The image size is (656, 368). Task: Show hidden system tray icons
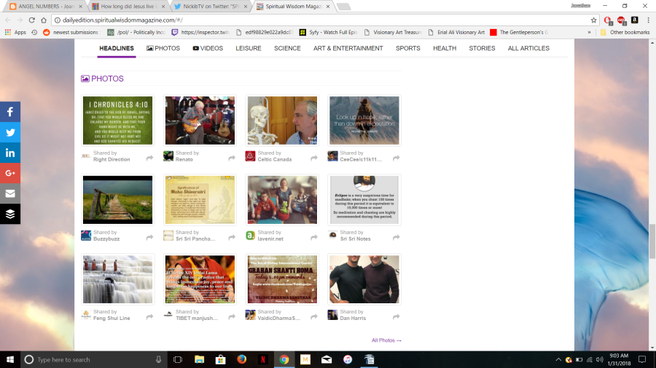(558, 360)
